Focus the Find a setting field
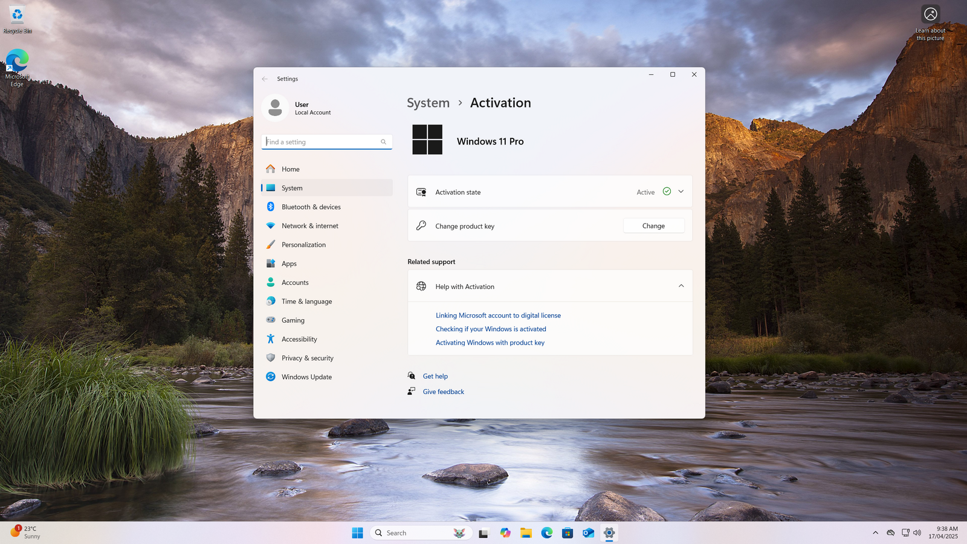 (327, 142)
